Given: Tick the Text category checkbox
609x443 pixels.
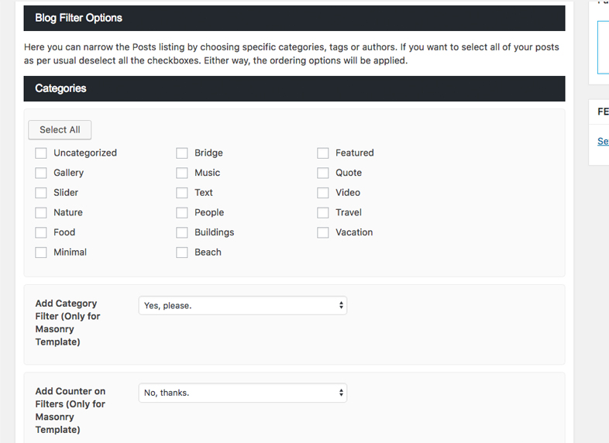Looking at the screenshot, I should (182, 193).
